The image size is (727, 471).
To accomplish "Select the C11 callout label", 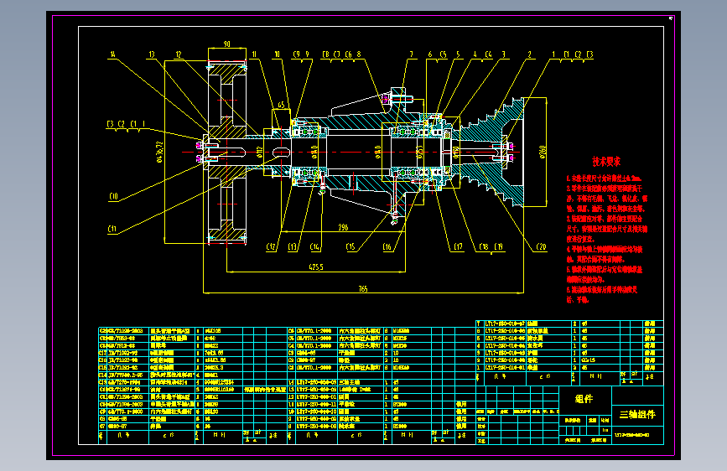I will click(x=112, y=229).
